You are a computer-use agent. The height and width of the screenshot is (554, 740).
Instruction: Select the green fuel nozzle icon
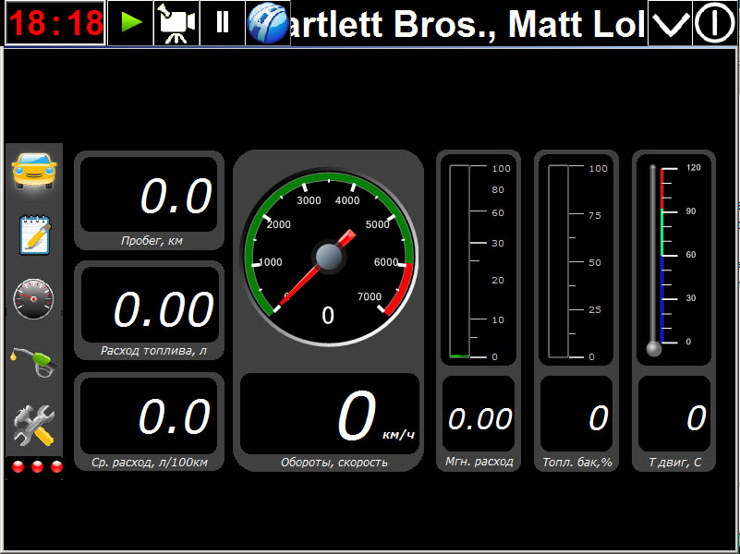[34, 361]
